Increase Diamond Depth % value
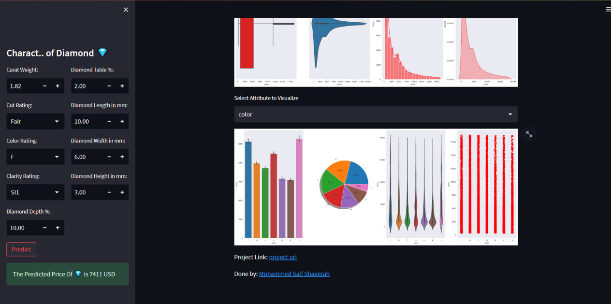The image size is (611, 304). pos(58,228)
